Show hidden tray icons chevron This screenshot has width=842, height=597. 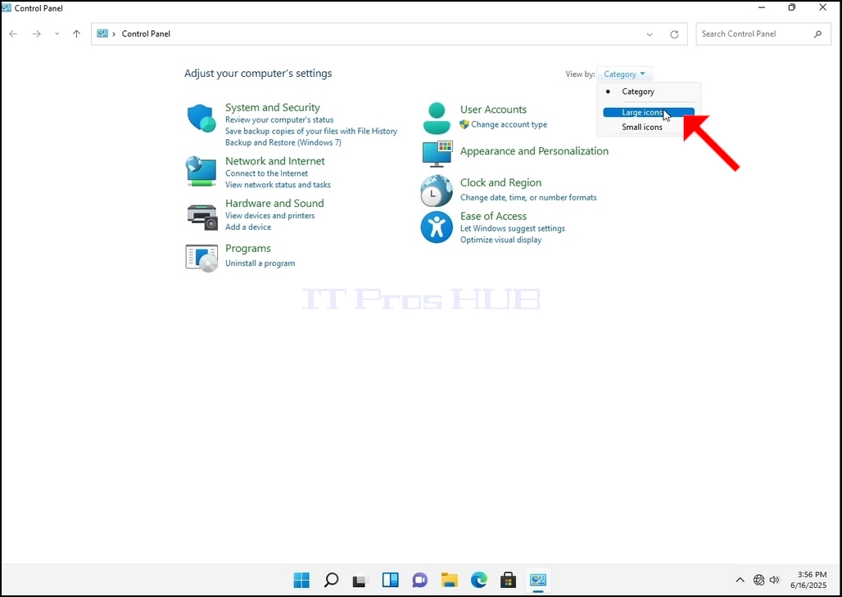(740, 580)
